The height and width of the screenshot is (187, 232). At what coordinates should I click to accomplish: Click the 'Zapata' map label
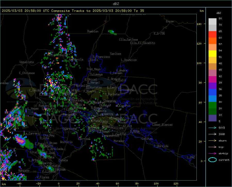pos(63,160)
